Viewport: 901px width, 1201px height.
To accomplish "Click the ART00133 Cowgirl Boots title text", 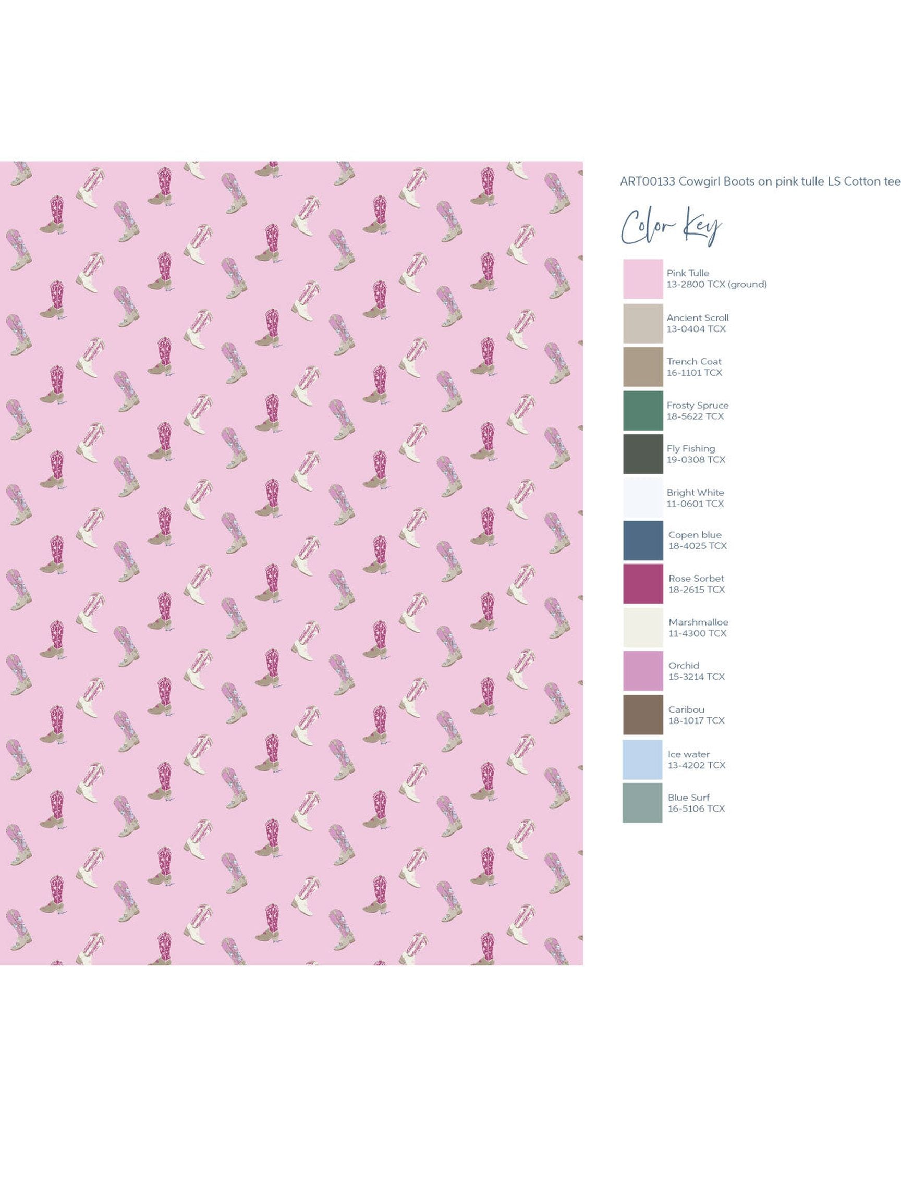I will tap(760, 182).
